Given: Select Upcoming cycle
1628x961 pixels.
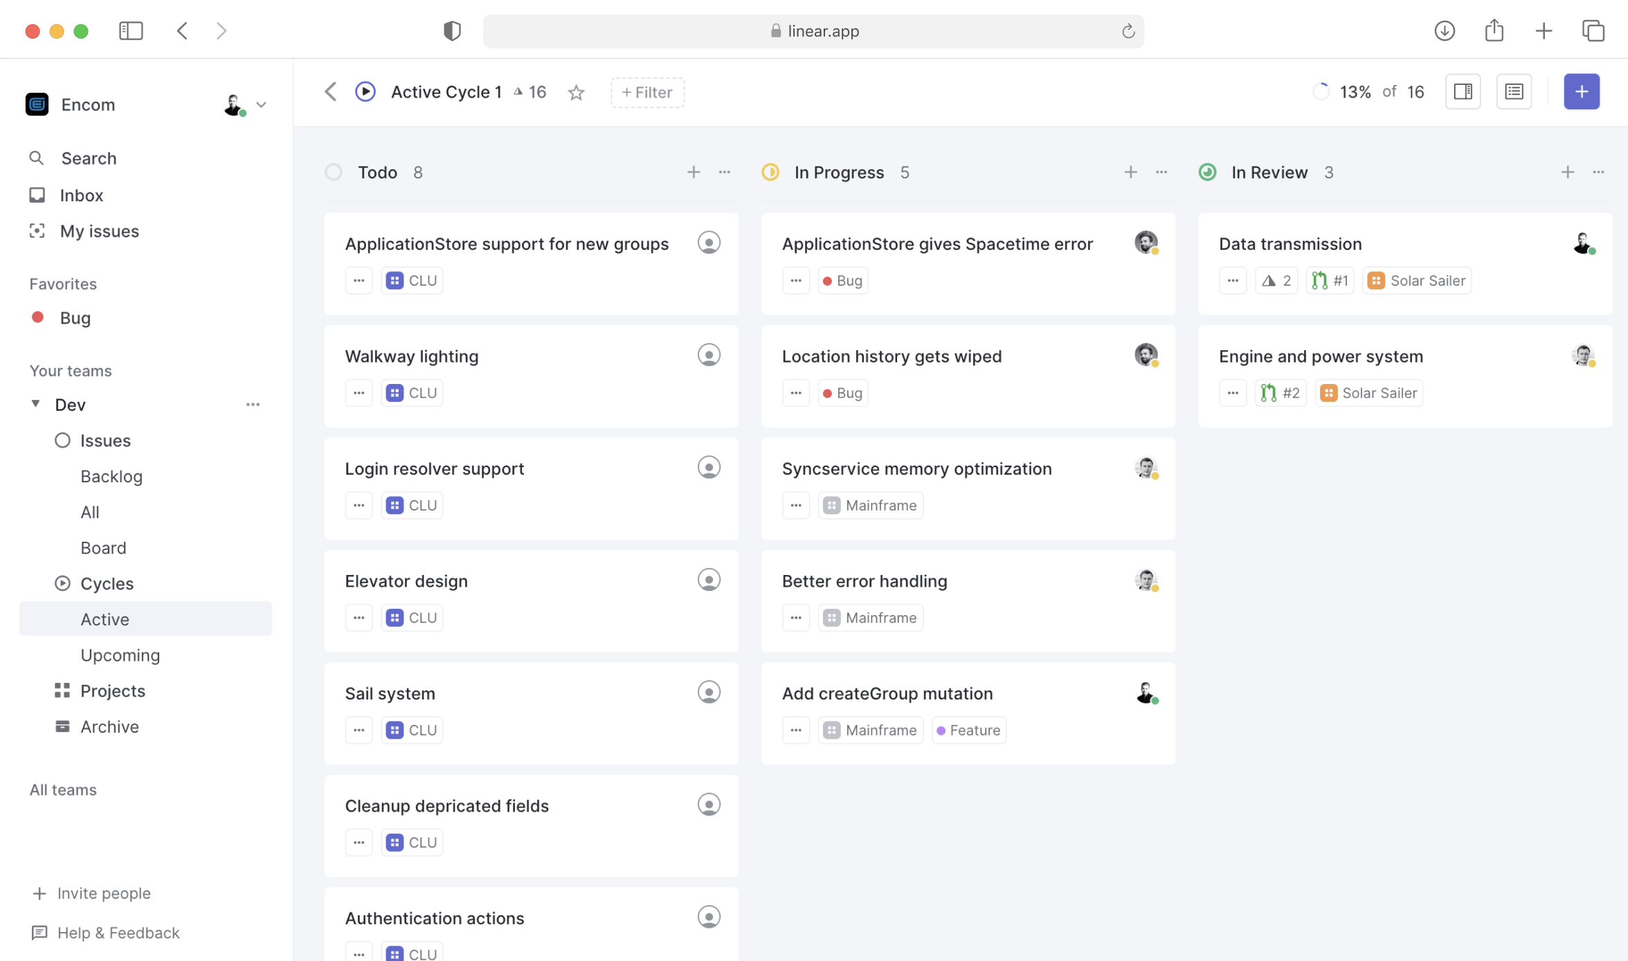Looking at the screenshot, I should 120,655.
